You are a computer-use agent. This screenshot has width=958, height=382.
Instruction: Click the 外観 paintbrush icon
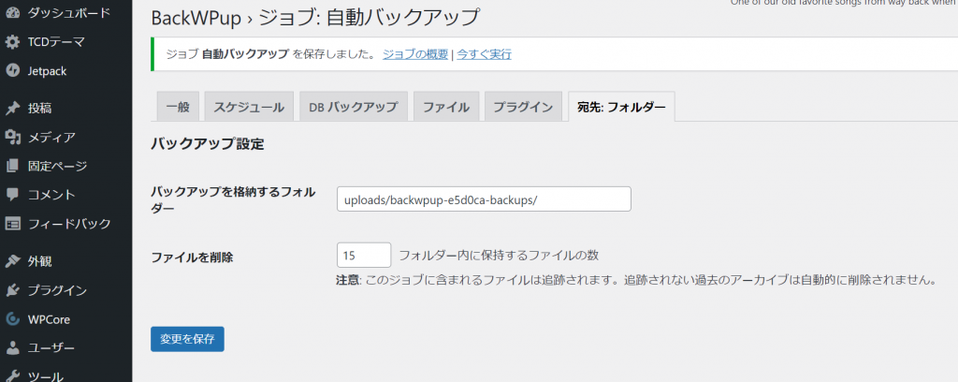[12, 261]
